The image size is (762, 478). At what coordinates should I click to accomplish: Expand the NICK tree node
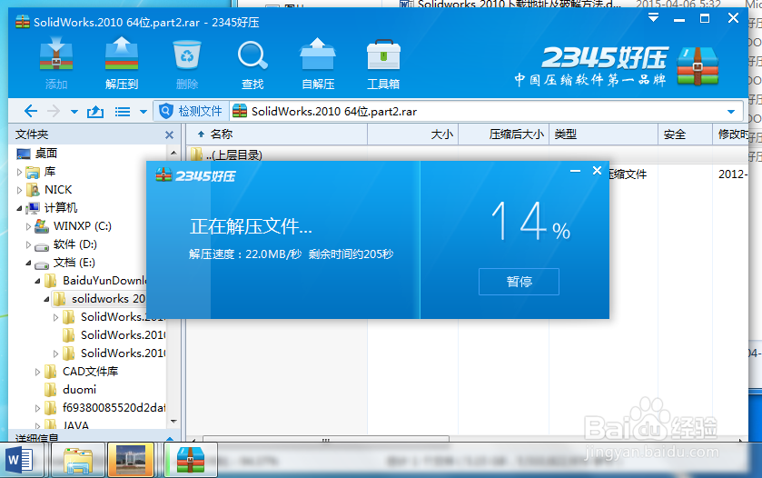coord(19,190)
